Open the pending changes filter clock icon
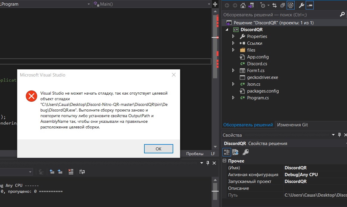The image size is (347, 207). (263, 5)
